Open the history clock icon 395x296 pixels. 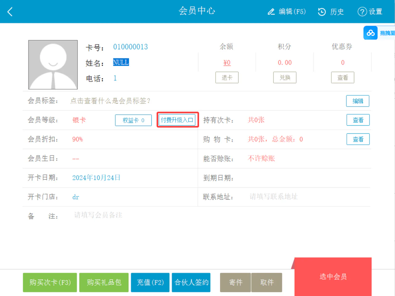coord(322,12)
